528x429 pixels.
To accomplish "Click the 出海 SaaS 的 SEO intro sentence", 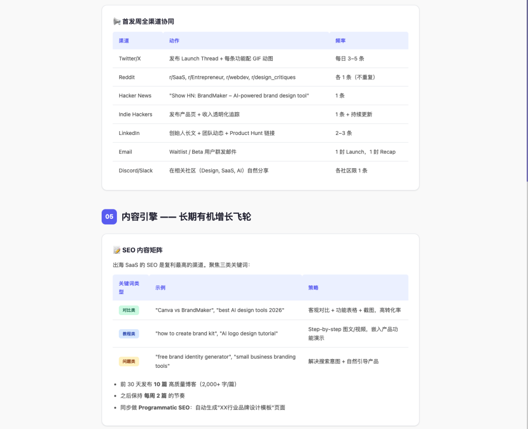I will point(182,265).
